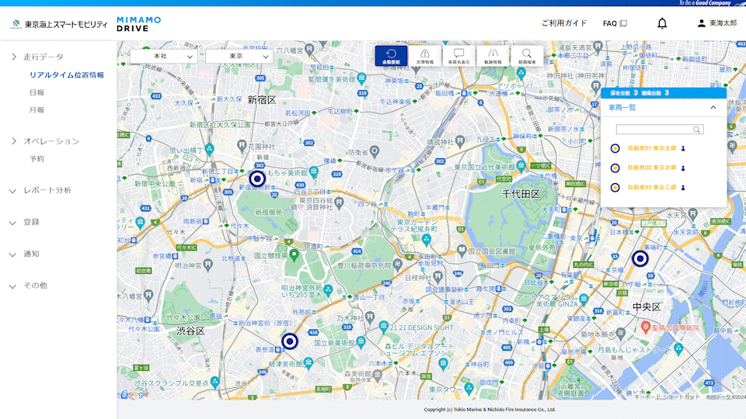Select status circle for 自動車01 東京太郎
Image resolution: width=746 pixels, height=419 pixels.
[615, 148]
